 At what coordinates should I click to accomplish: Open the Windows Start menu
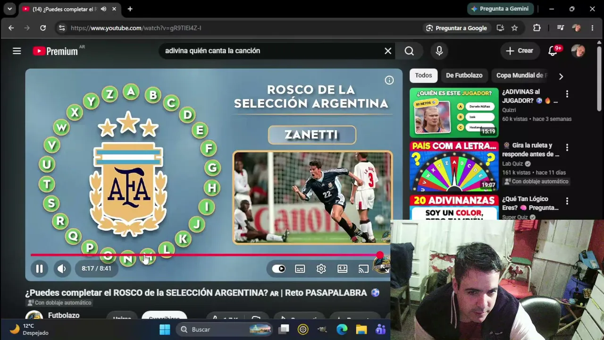pyautogui.click(x=165, y=329)
